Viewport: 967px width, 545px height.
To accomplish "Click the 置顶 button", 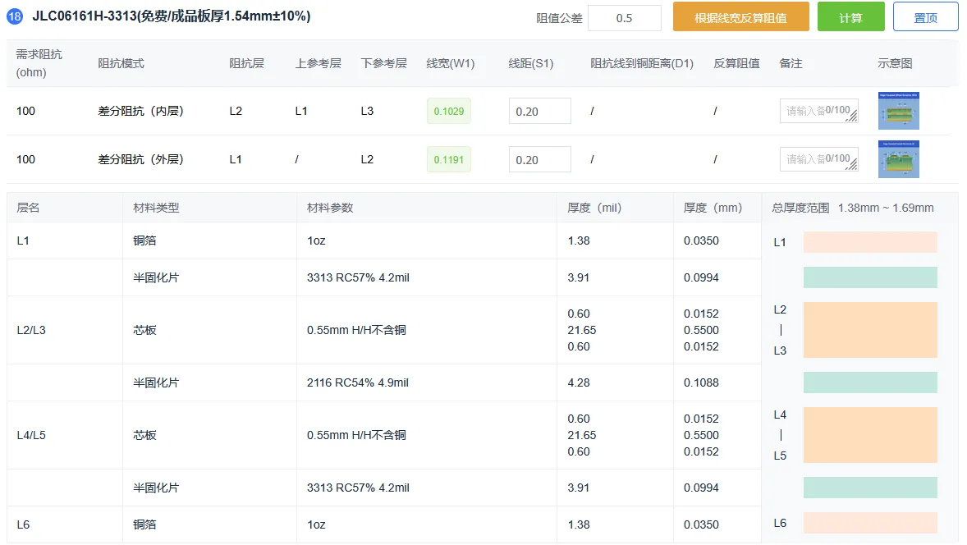I will 925,16.
